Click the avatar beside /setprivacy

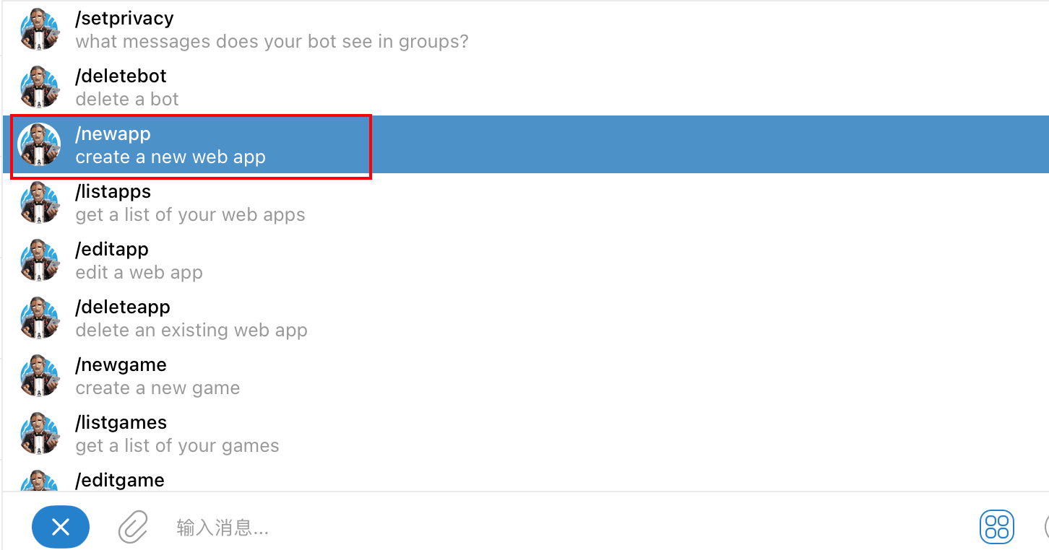point(40,30)
